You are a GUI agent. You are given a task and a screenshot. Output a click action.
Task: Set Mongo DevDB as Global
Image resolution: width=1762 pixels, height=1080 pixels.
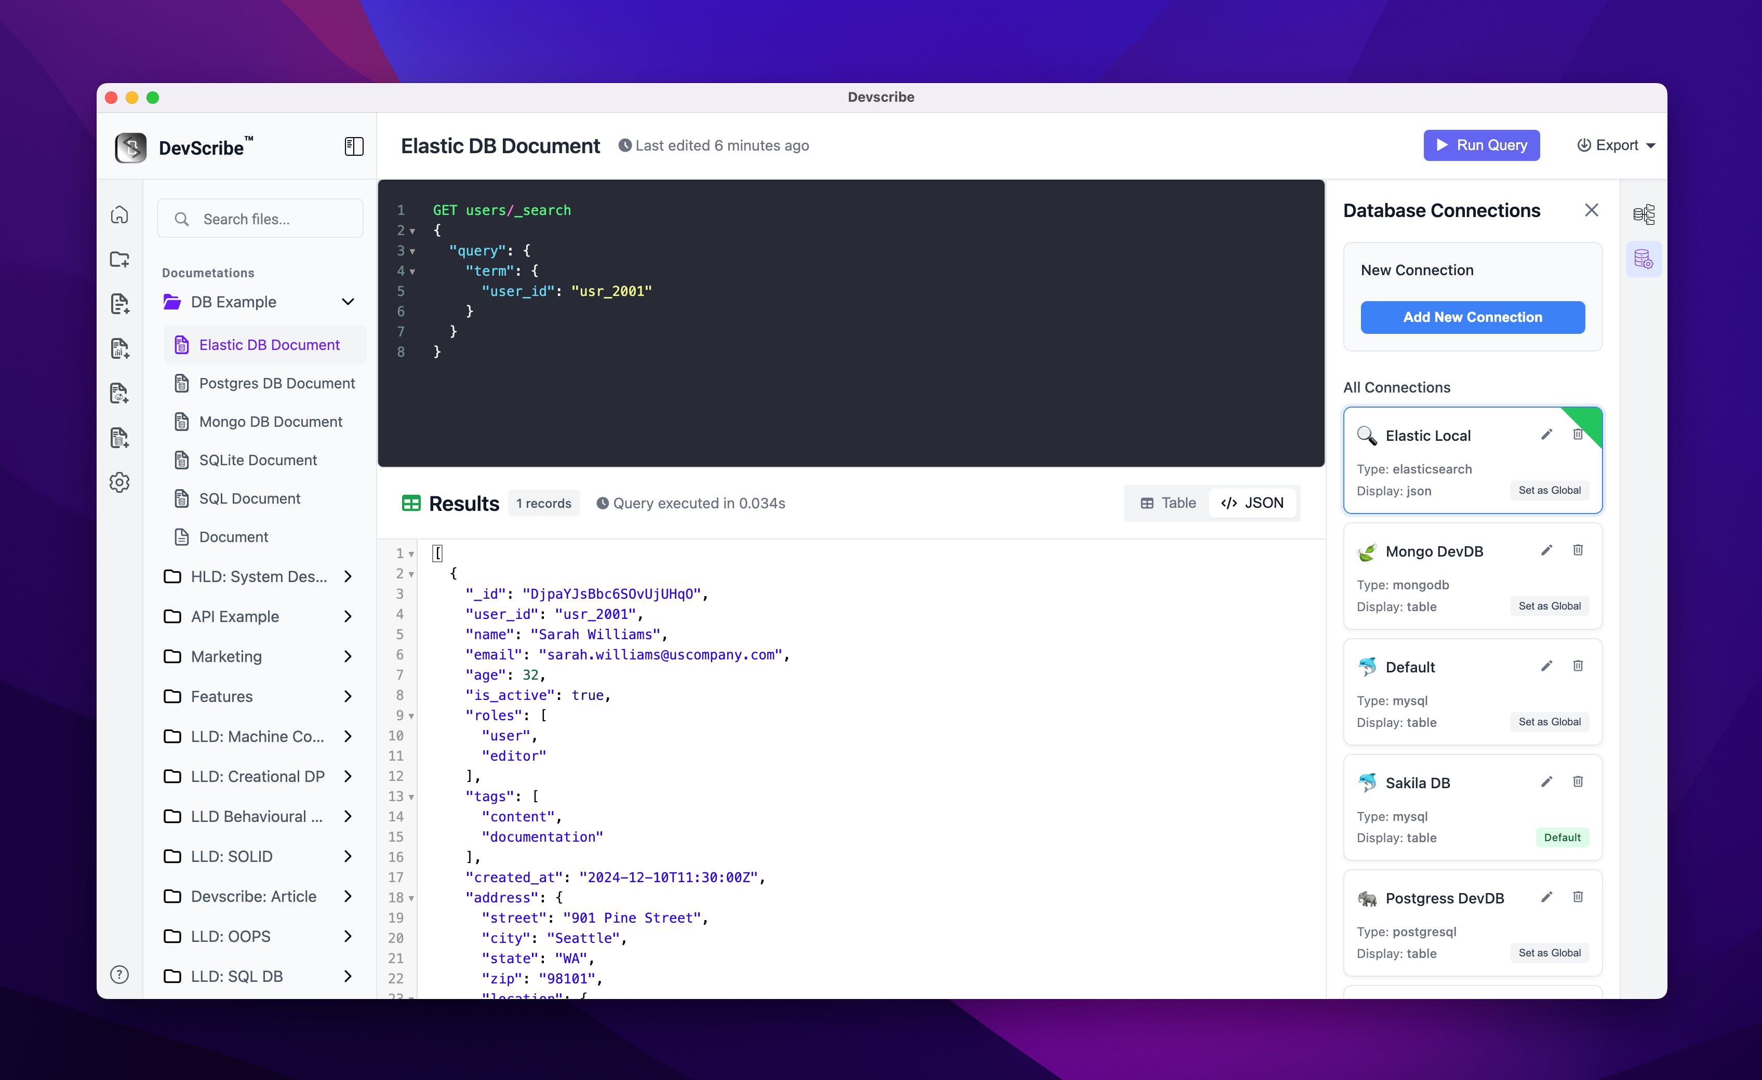click(x=1549, y=606)
